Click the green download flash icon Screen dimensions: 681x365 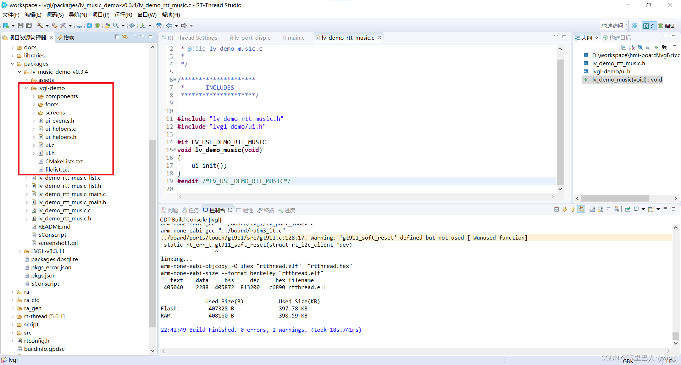click(x=143, y=26)
